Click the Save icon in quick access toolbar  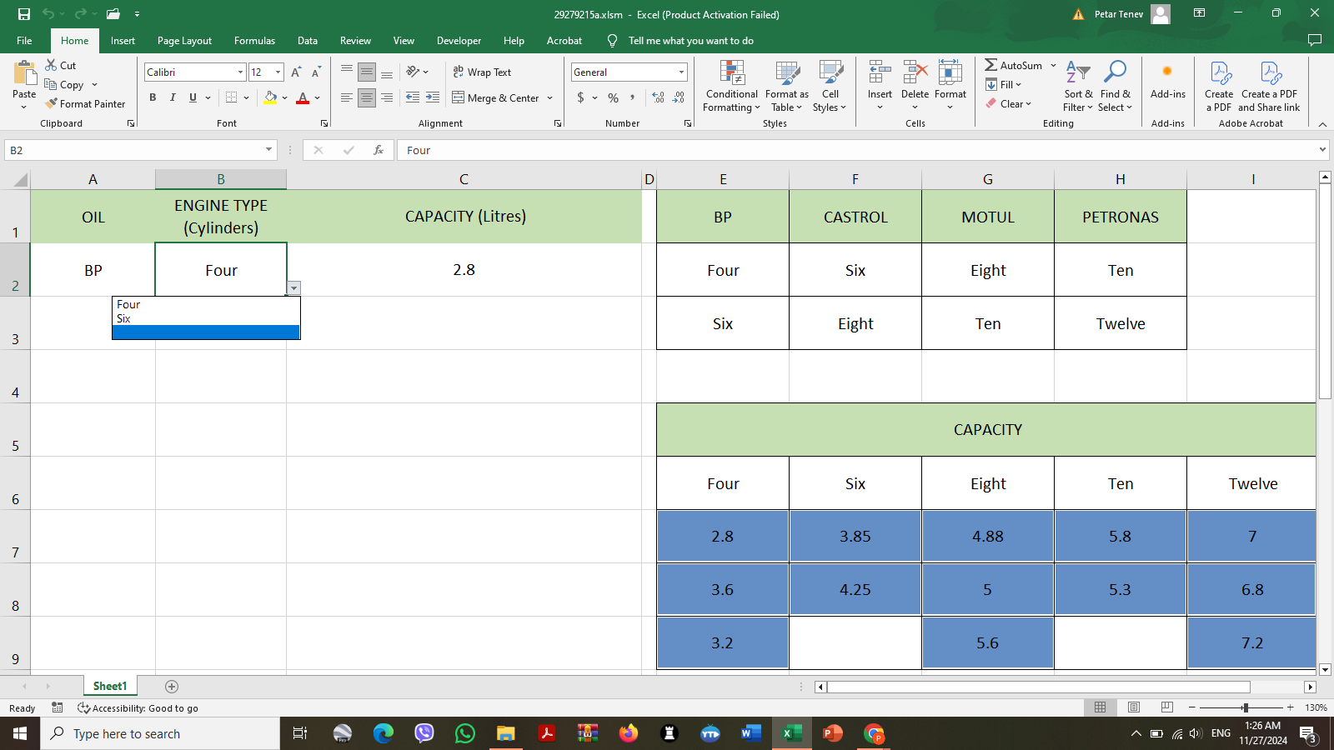tap(24, 14)
